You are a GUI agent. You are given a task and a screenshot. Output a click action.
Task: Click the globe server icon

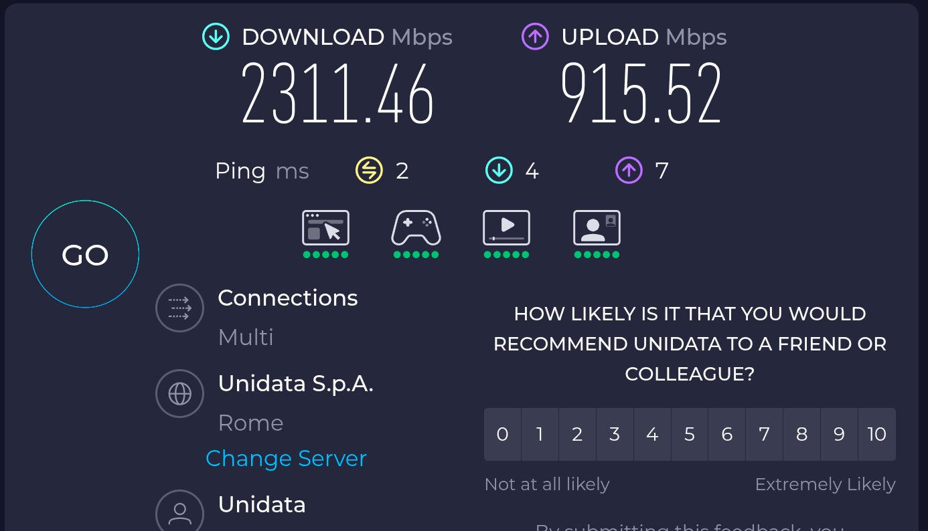pyautogui.click(x=179, y=394)
